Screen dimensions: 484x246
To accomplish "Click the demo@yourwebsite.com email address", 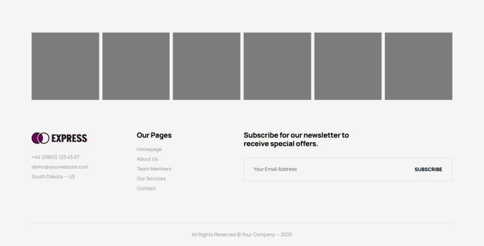I will point(60,167).
